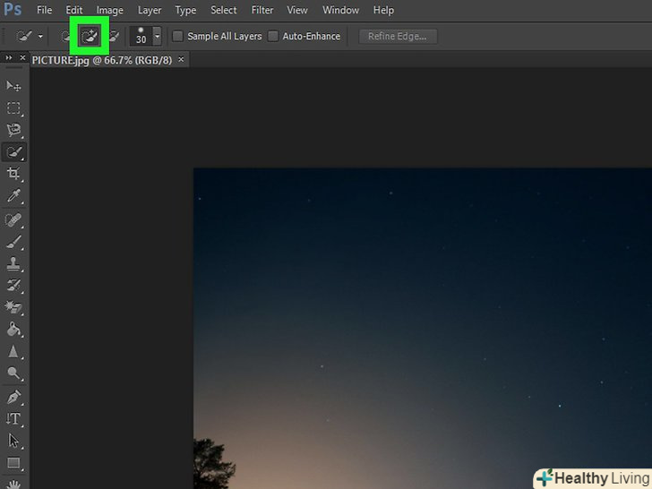Select the Rectangular Marquee tool
Screen dimensions: 652x489
(13, 108)
